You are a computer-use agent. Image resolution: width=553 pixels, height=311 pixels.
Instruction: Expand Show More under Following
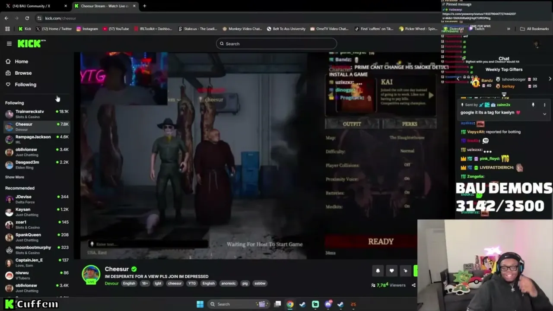[x=15, y=177]
